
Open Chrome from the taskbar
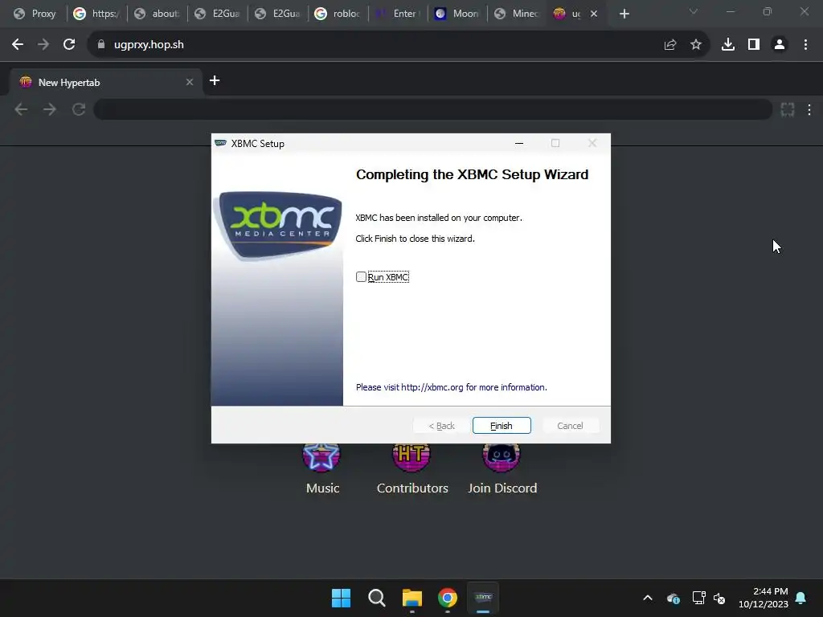[447, 598]
